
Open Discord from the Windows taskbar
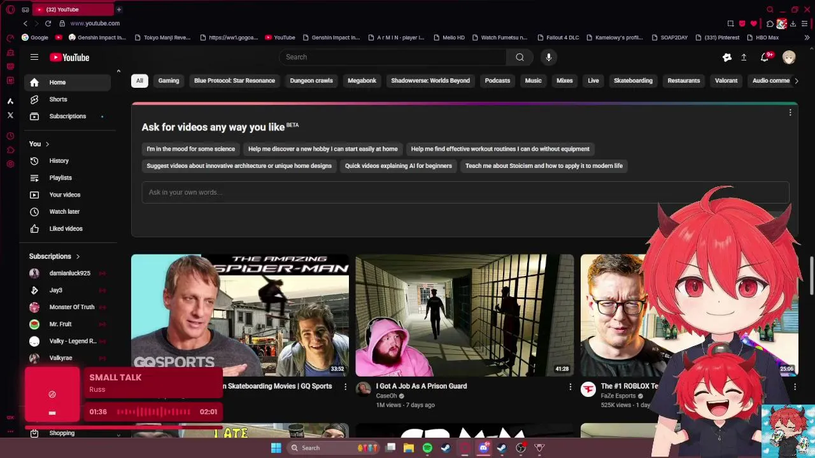483,448
